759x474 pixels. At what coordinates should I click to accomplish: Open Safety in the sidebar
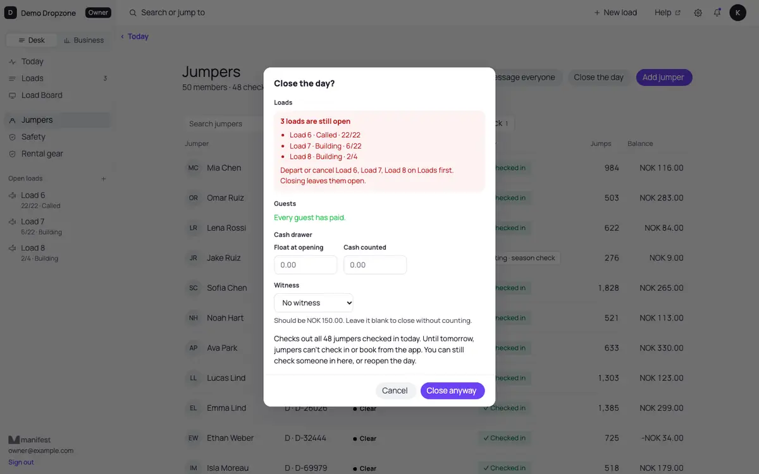(x=58, y=137)
